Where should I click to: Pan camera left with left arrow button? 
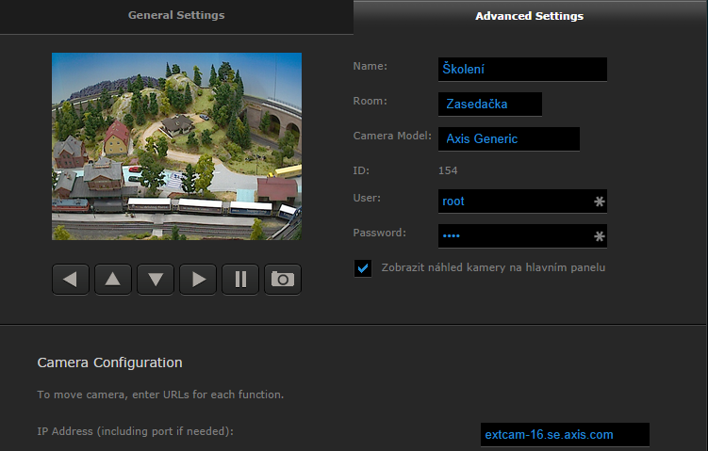[71, 280]
